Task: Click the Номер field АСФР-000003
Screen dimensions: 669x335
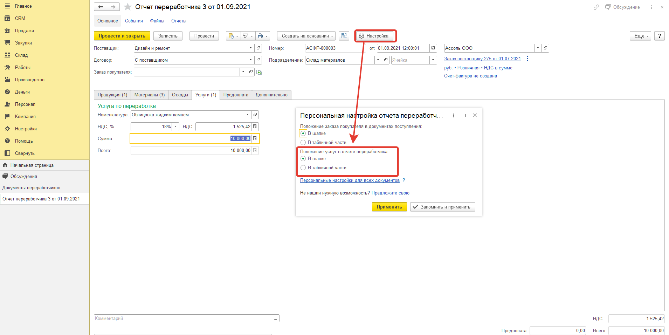Action: 334,48
